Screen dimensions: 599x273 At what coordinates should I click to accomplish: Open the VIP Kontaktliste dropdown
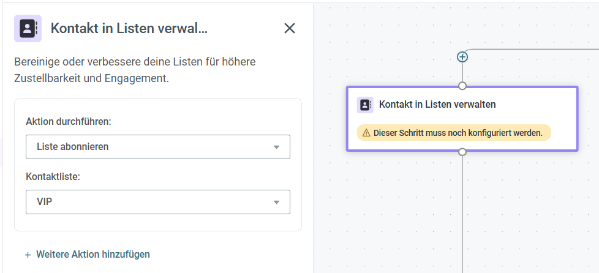point(157,202)
